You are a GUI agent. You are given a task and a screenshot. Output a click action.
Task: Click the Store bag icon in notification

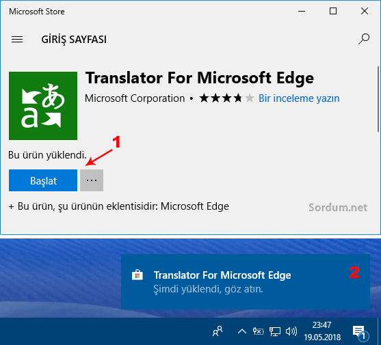tap(137, 275)
